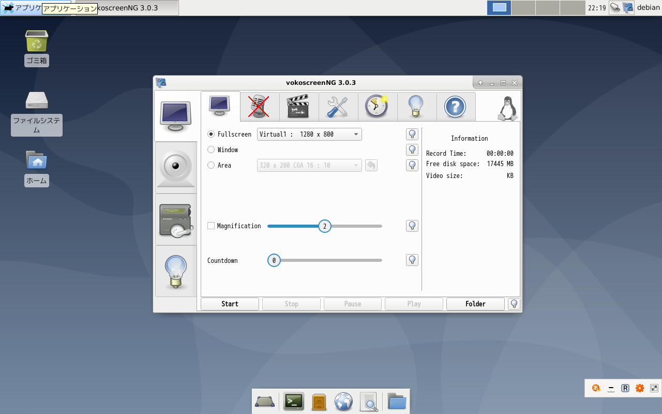The image size is (662, 414).
Task: Start the screen recording
Action: (x=230, y=304)
